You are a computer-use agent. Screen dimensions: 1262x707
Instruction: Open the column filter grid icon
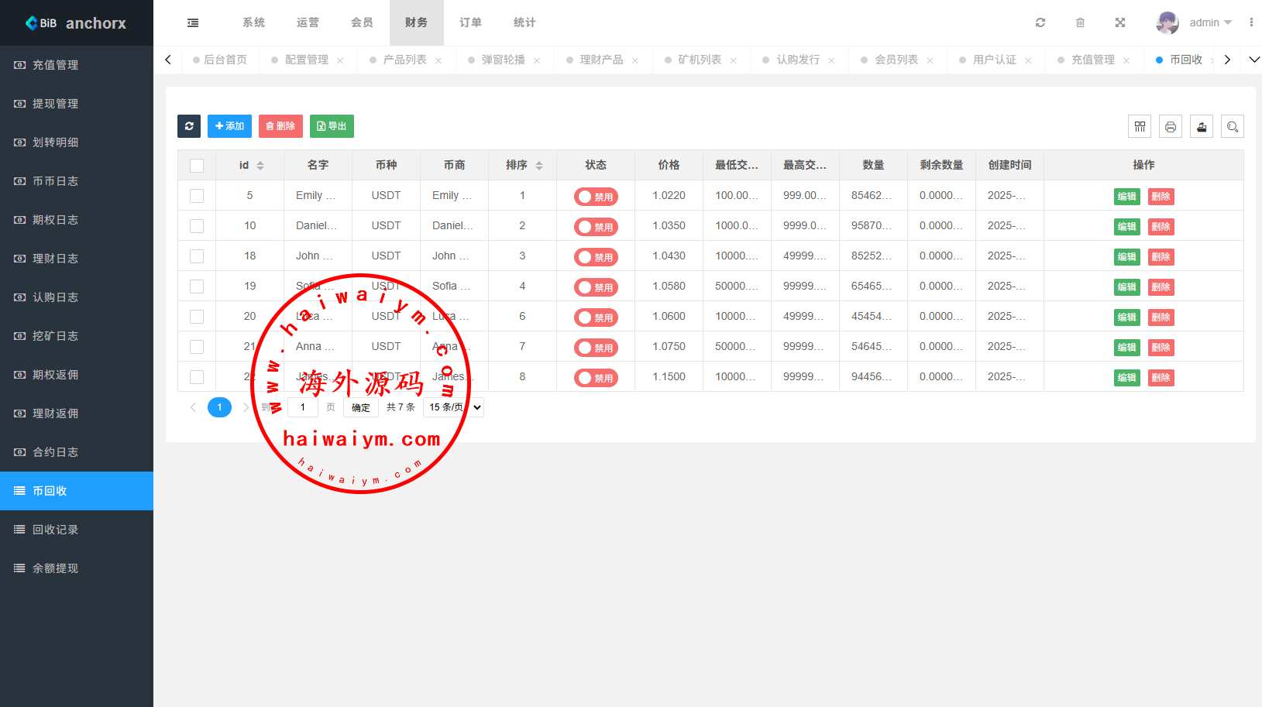1140,126
